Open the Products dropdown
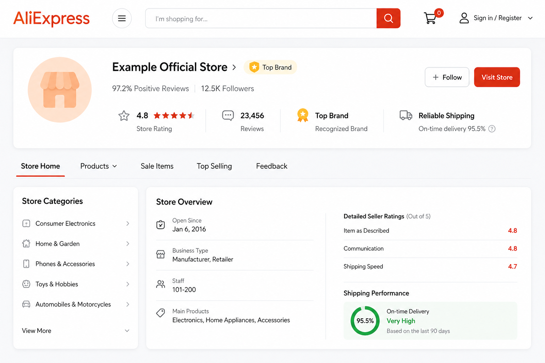Screen dimensions: 545x363 [x=98, y=166]
